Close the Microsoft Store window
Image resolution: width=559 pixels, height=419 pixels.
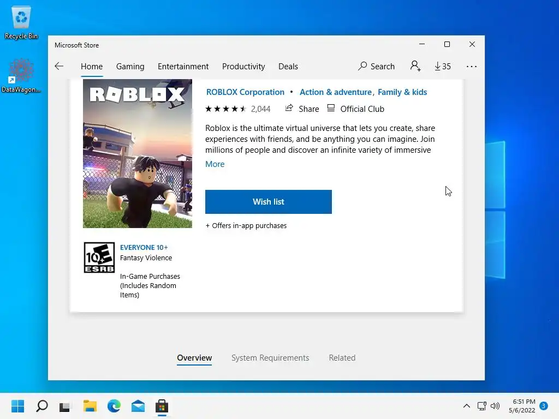click(472, 44)
